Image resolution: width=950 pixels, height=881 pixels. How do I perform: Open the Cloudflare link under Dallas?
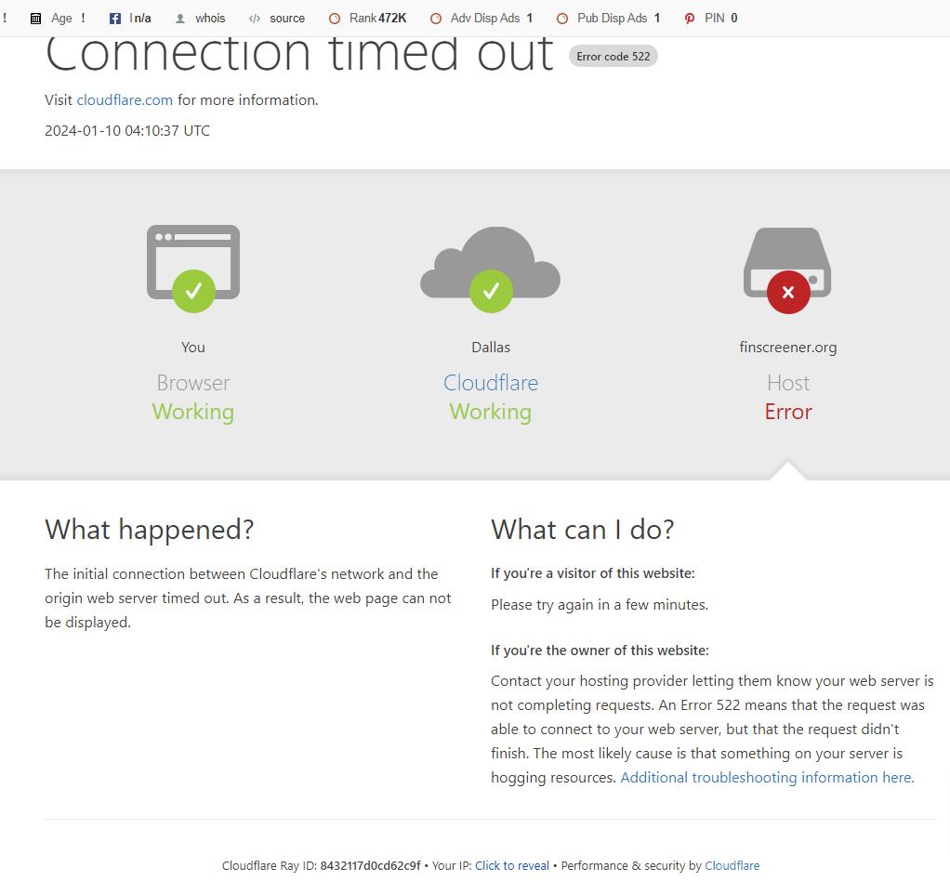(491, 383)
